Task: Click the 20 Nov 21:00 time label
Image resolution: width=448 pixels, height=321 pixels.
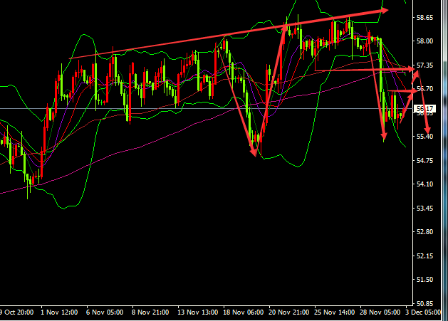Action: coord(289,312)
